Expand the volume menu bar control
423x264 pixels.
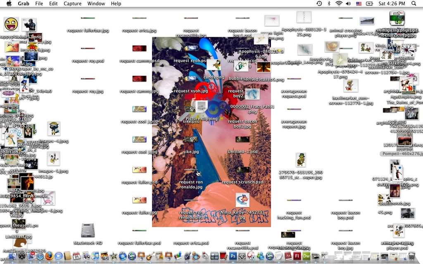point(348,4)
